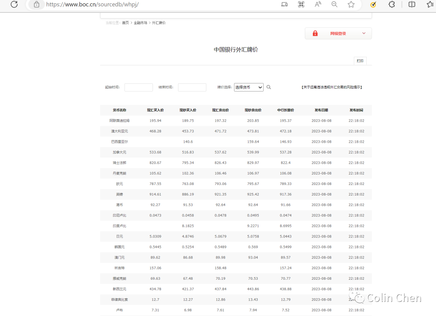Click the favorites list icon at top right
The image size is (436, 316).
point(429,5)
